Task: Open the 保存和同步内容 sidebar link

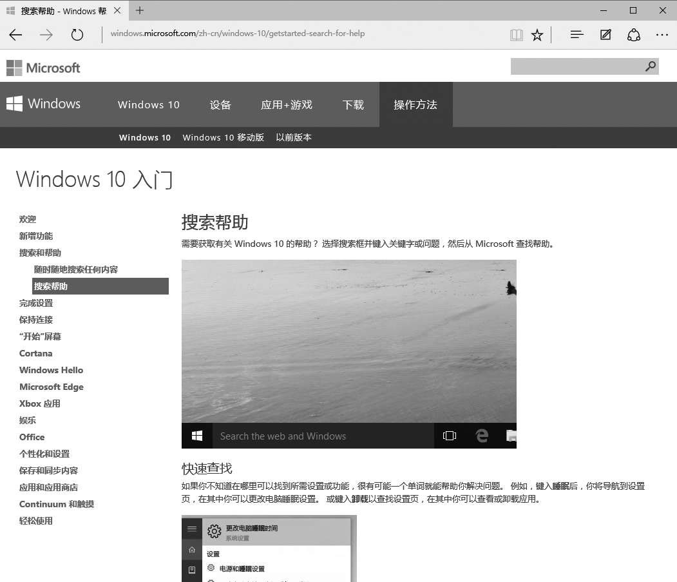Action: point(48,470)
